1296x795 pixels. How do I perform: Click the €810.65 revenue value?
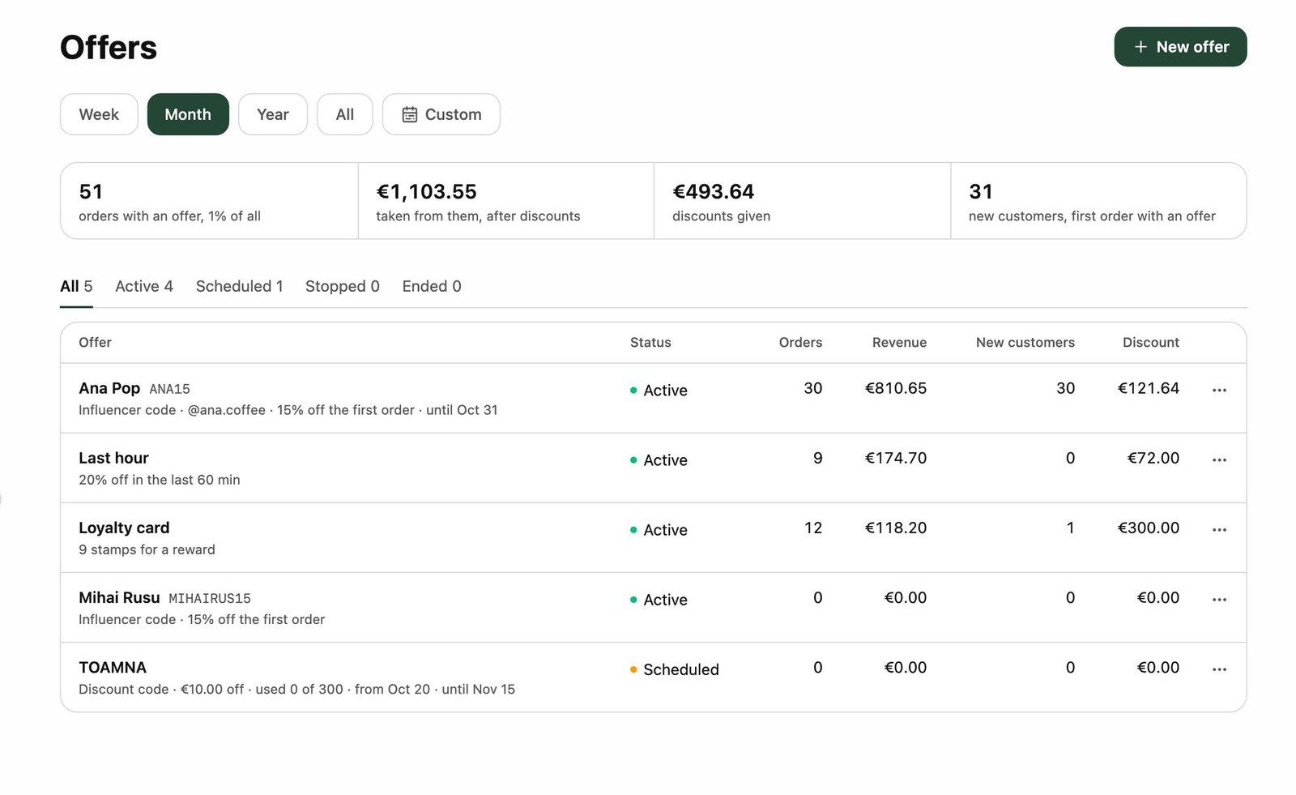(896, 388)
